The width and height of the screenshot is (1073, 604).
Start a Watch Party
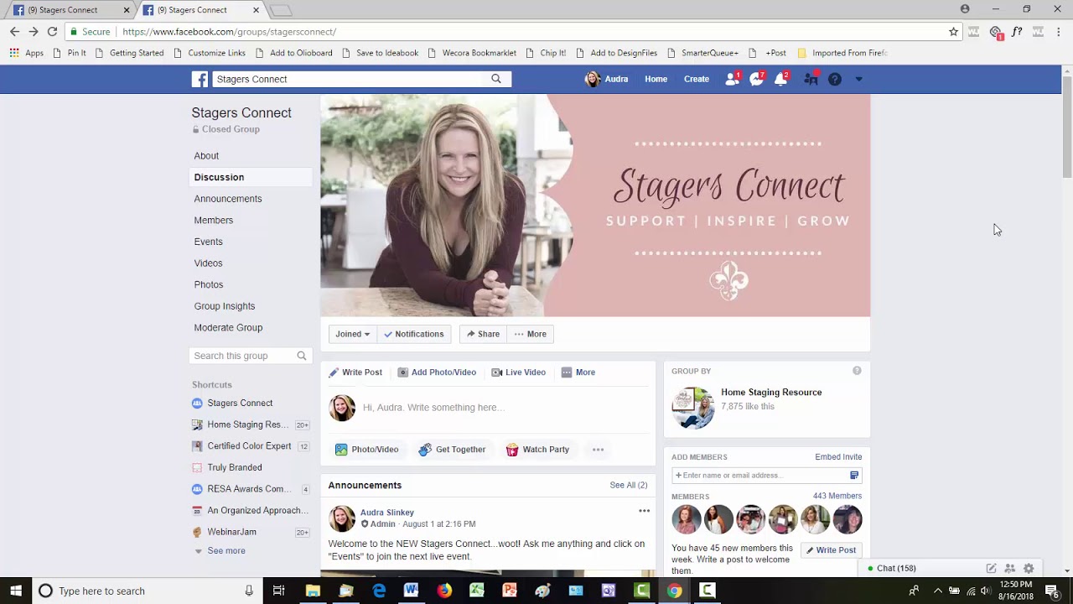(538, 450)
